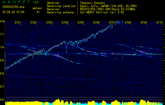Click the 1.0 frequency axis label
165x105 pixels.
[2, 47]
